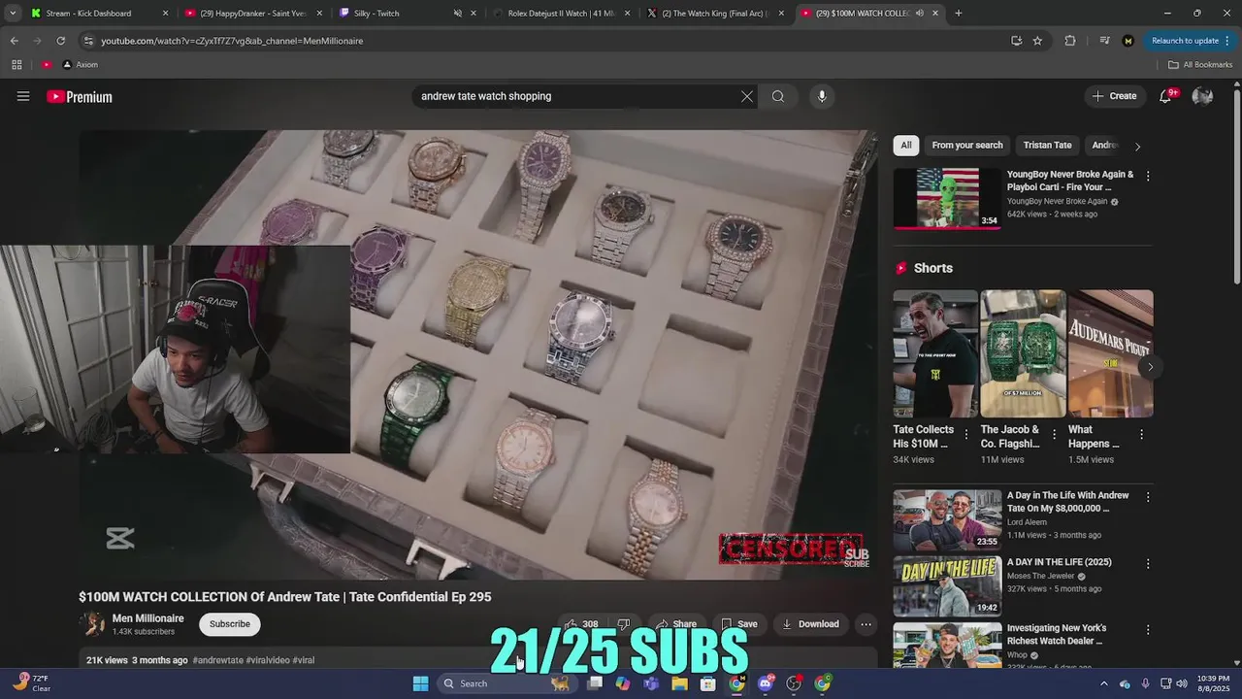The width and height of the screenshot is (1242, 699).
Task: Open options for Tate Collects His $10M short
Action: click(x=965, y=435)
